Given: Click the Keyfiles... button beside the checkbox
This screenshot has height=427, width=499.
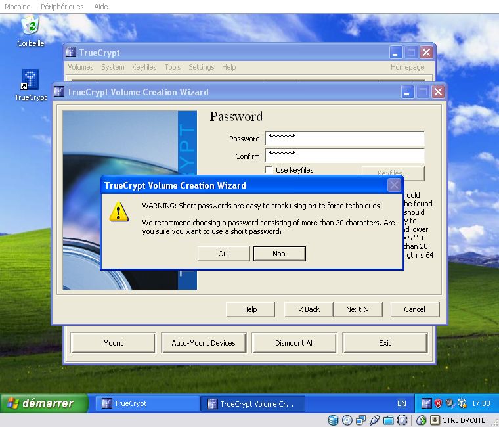Looking at the screenshot, I should 393,173.
